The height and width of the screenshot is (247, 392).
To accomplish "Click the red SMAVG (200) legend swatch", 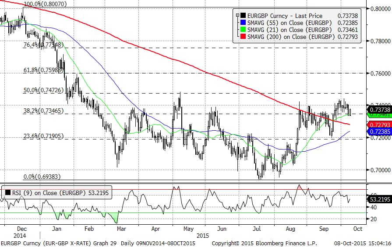I will (x=243, y=37).
